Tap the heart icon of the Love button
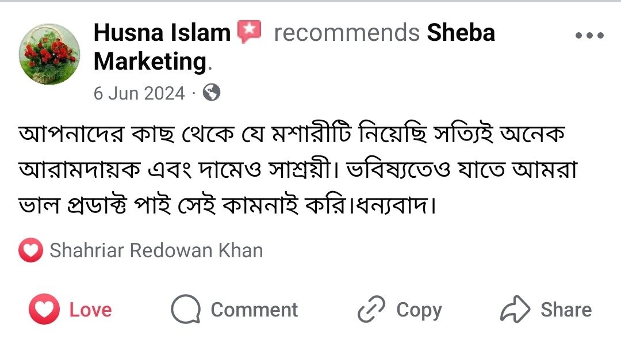This screenshot has height=343, width=621. 44,310
